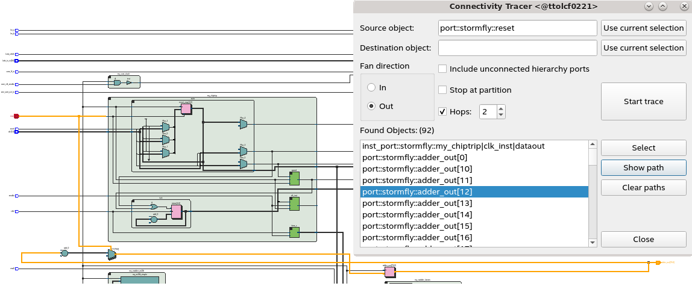Click the green time_r block

point(294,232)
